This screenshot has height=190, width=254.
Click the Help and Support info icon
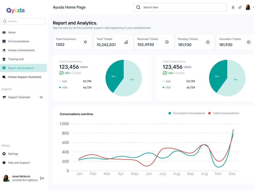[x=4, y=163]
